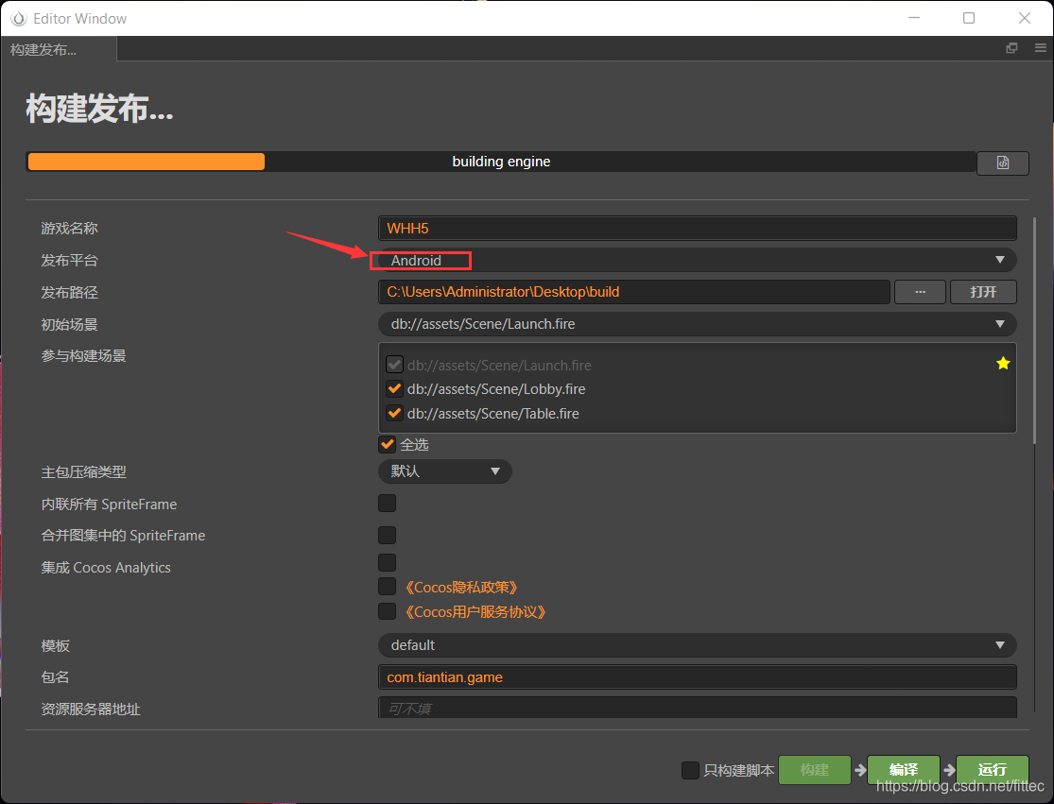Click the yellow star beside Launch.fire
1054x804 pixels.
tap(1003, 364)
